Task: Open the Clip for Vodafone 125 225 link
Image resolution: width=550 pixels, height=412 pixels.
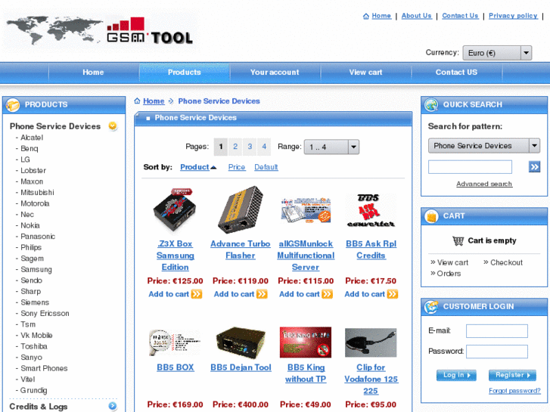Action: (371, 379)
